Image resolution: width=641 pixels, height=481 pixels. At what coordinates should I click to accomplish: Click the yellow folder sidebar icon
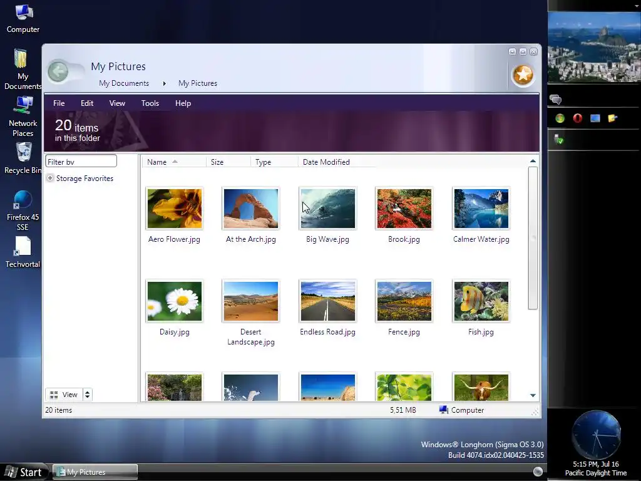(x=612, y=118)
